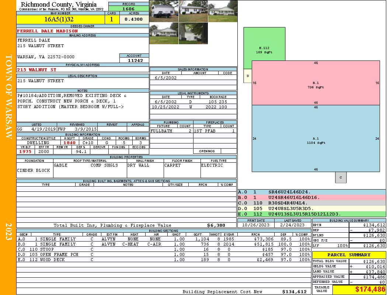The height and width of the screenshot is (295, 387).
Task: Click roof material COMP SHGLS
Action: (104, 165)
